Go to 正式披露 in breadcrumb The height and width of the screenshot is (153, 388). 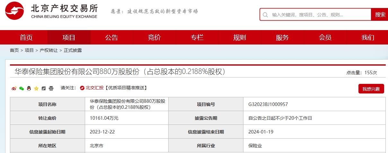[73, 50]
